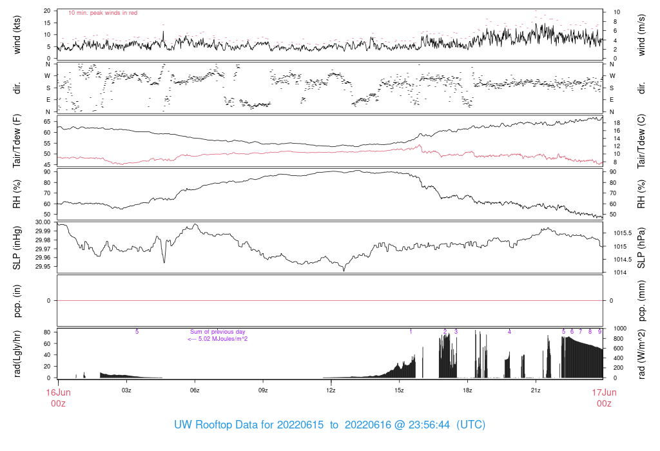The height and width of the screenshot is (451, 660).
Task: Click the '00z' label under 17Jun
Action: click(x=604, y=403)
